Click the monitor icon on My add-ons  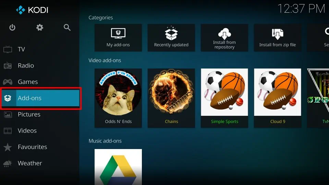point(118,33)
